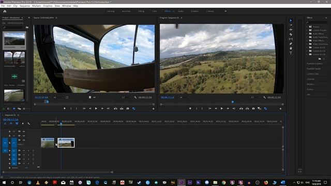Toggle Add Marker button in timeline header

23,123
